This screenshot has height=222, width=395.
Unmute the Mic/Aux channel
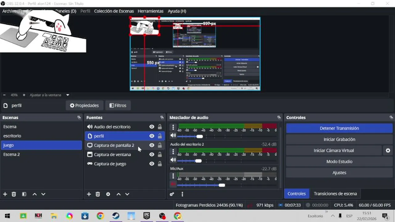(x=173, y=184)
